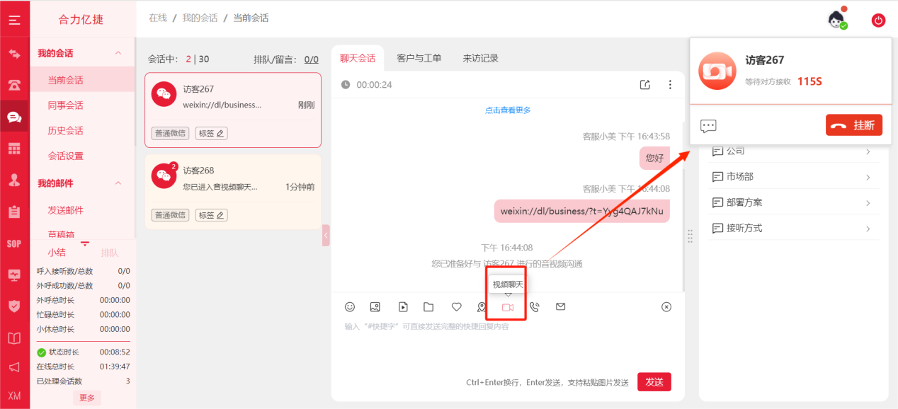Open the clipboard ticket sidebar icon

point(14,212)
